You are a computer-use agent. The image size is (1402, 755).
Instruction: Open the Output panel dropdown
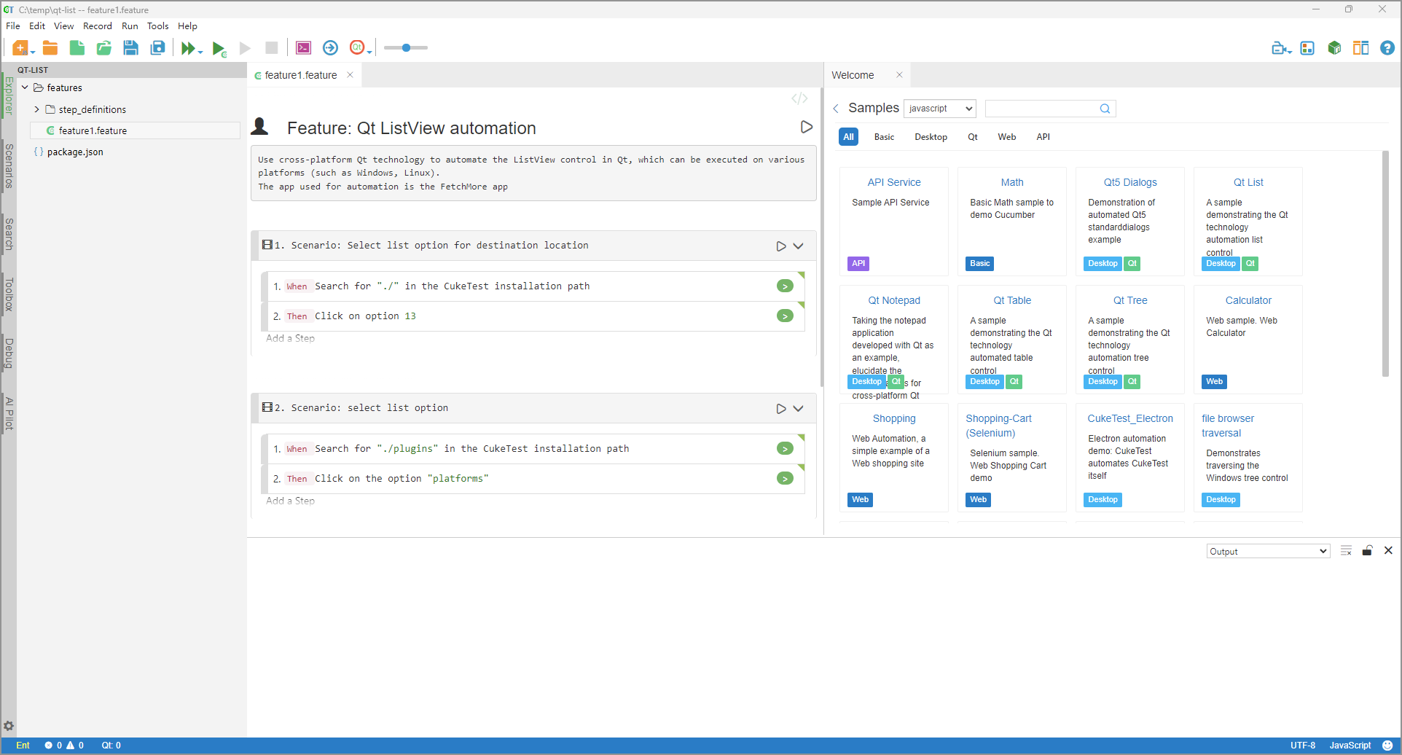[1268, 552]
